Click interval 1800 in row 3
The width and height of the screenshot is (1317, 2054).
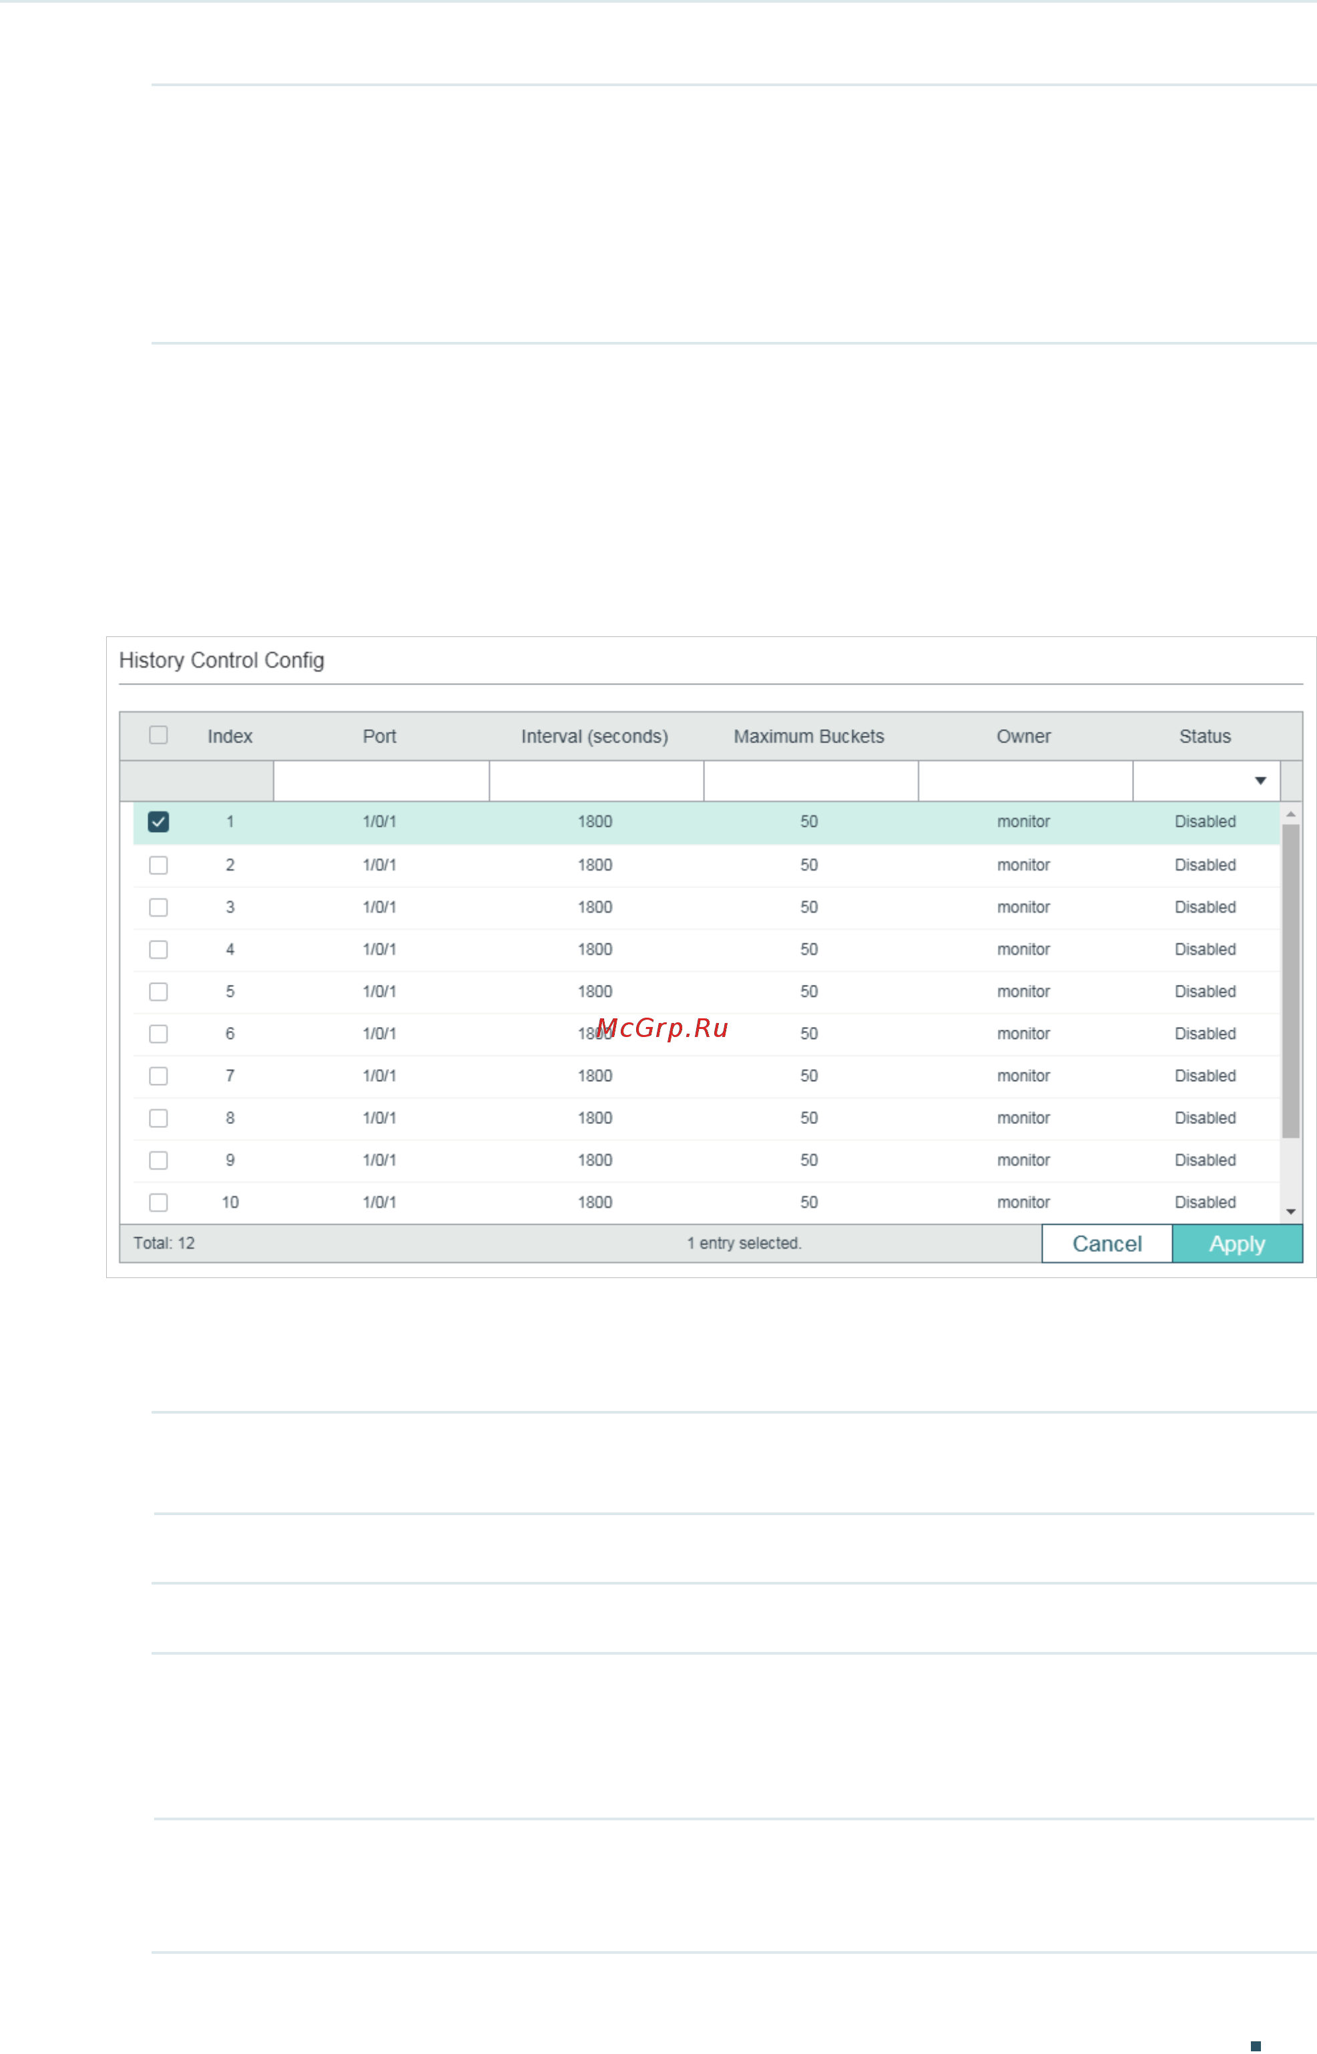point(595,907)
